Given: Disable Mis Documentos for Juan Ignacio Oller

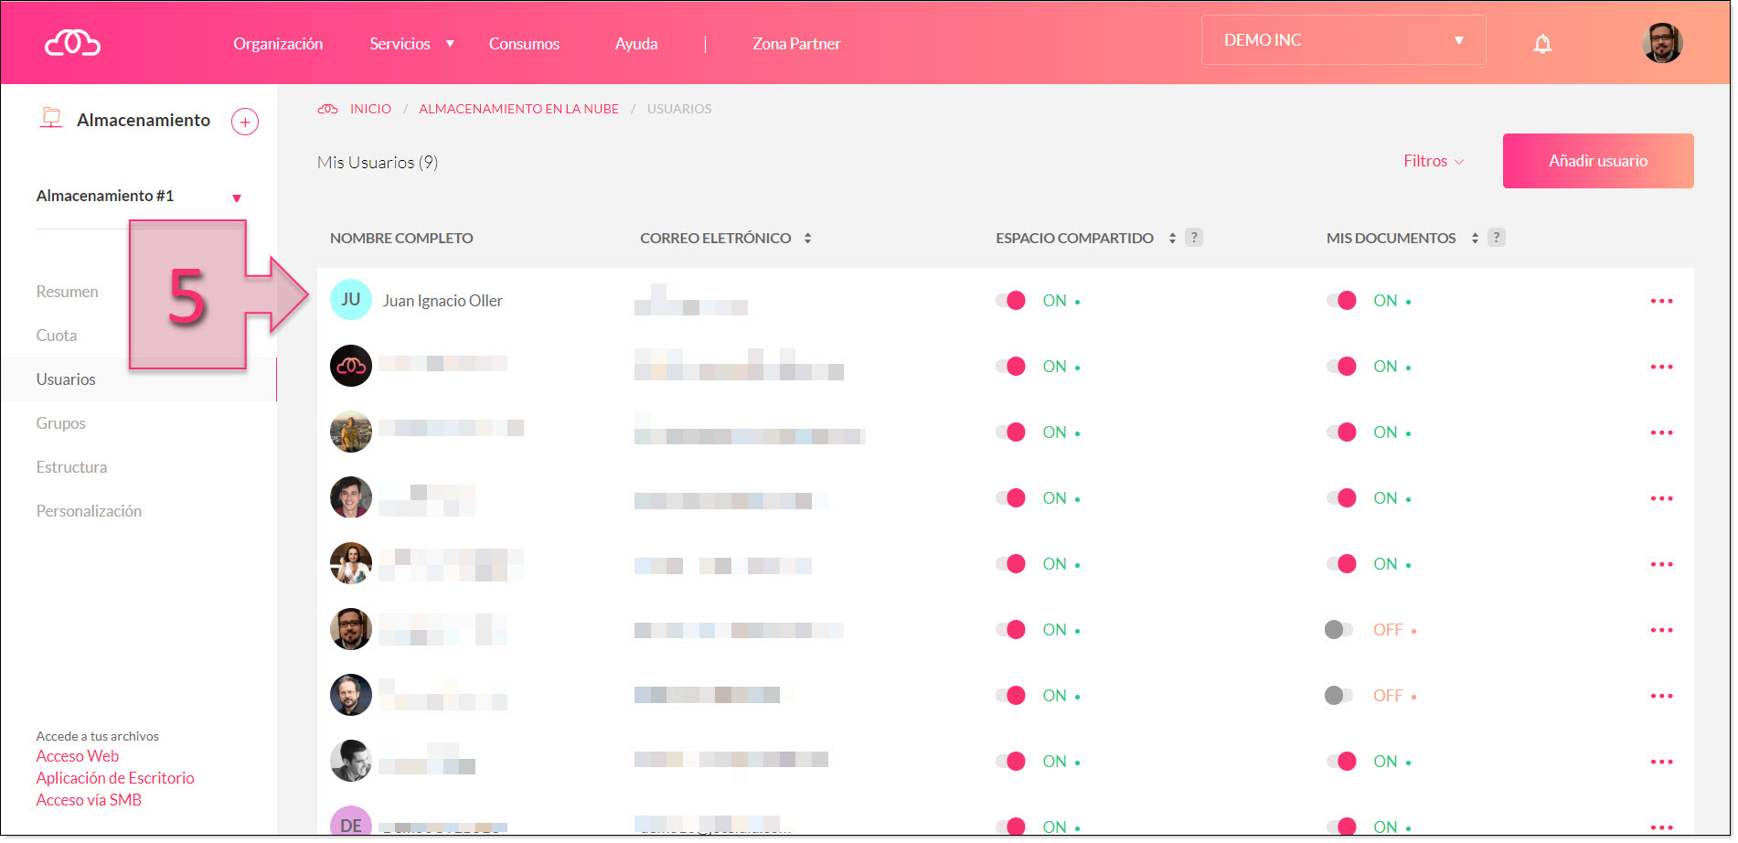Looking at the screenshot, I should [1341, 301].
